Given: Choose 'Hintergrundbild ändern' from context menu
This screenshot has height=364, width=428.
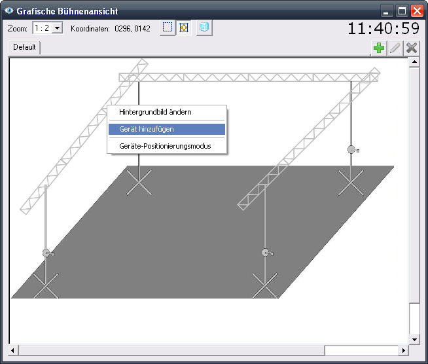Looking at the screenshot, I should point(155,113).
